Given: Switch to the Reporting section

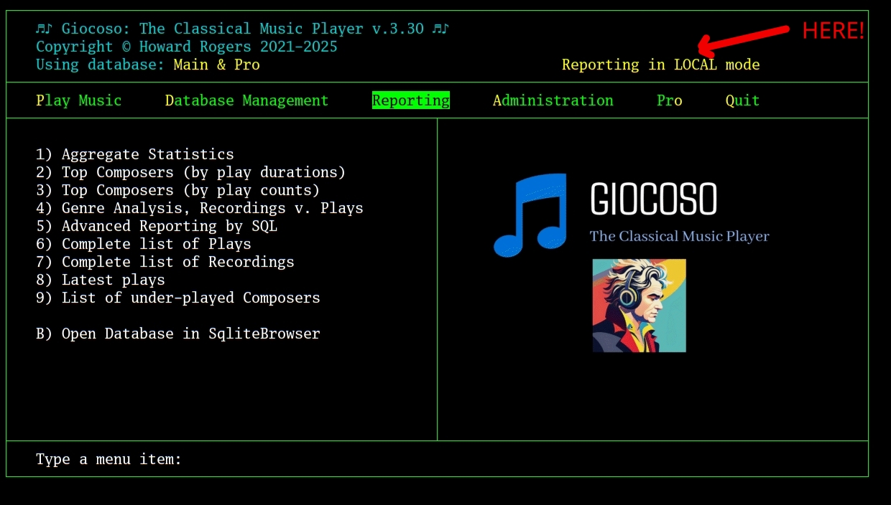Looking at the screenshot, I should pyautogui.click(x=410, y=100).
